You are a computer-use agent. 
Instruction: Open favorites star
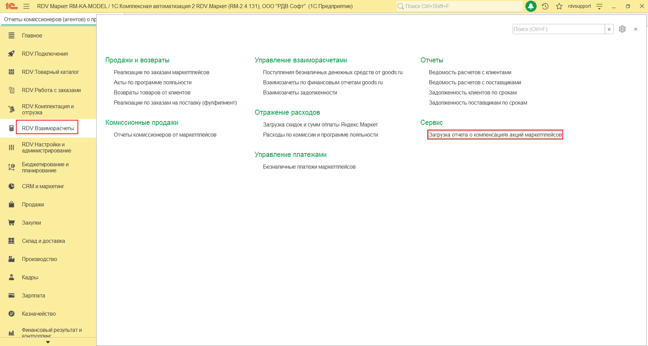coord(559,6)
